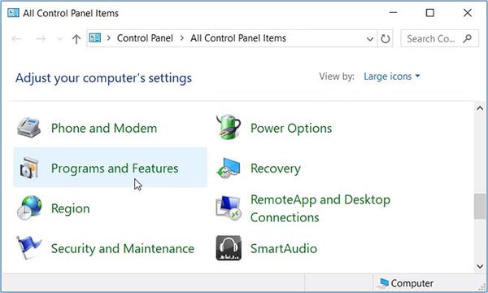Click the scrollbar down arrow

pyautogui.click(x=480, y=266)
